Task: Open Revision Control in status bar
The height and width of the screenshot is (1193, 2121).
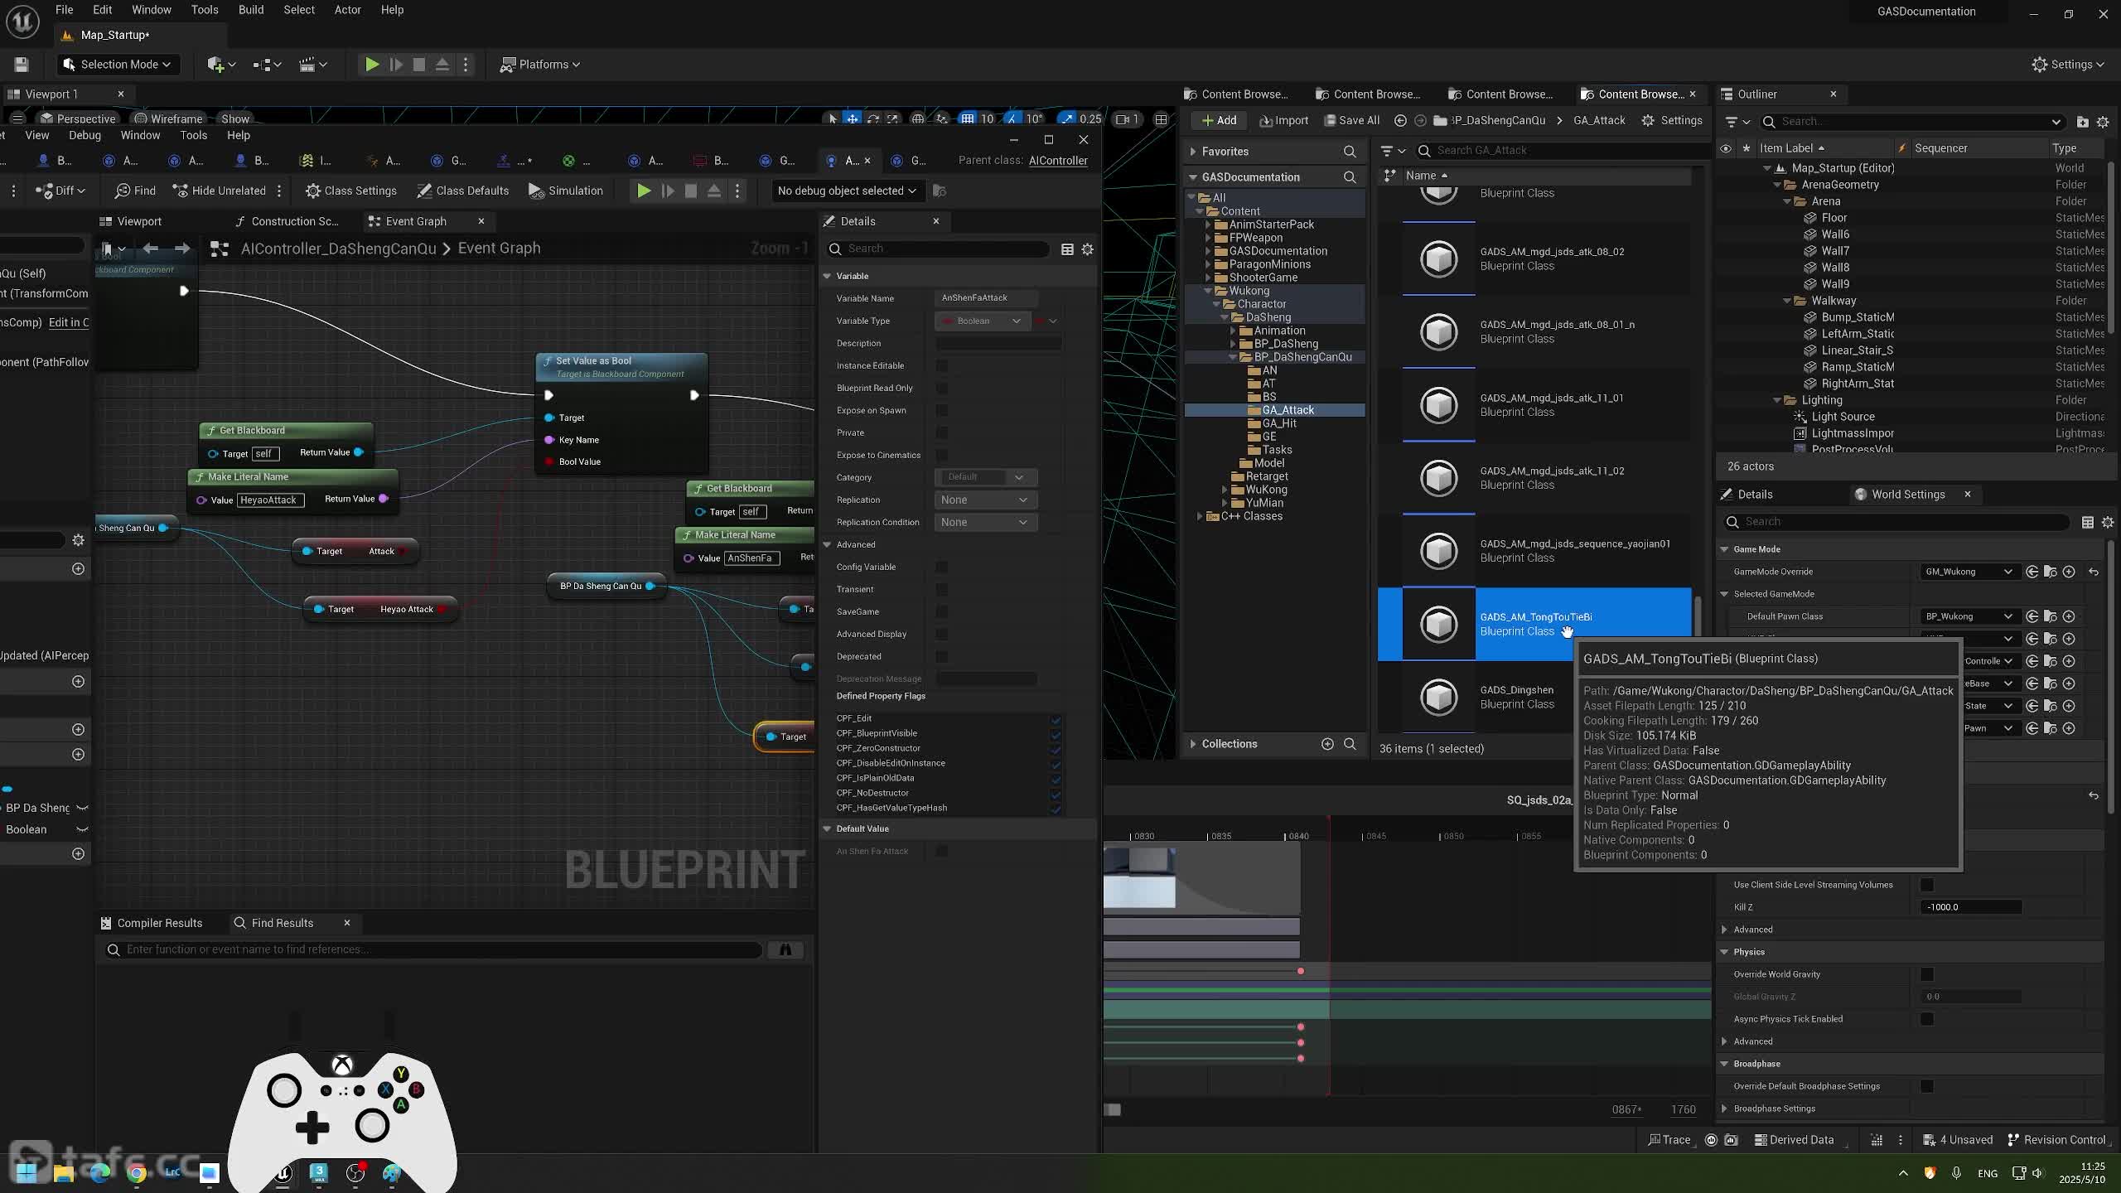Action: [x=2055, y=1140]
